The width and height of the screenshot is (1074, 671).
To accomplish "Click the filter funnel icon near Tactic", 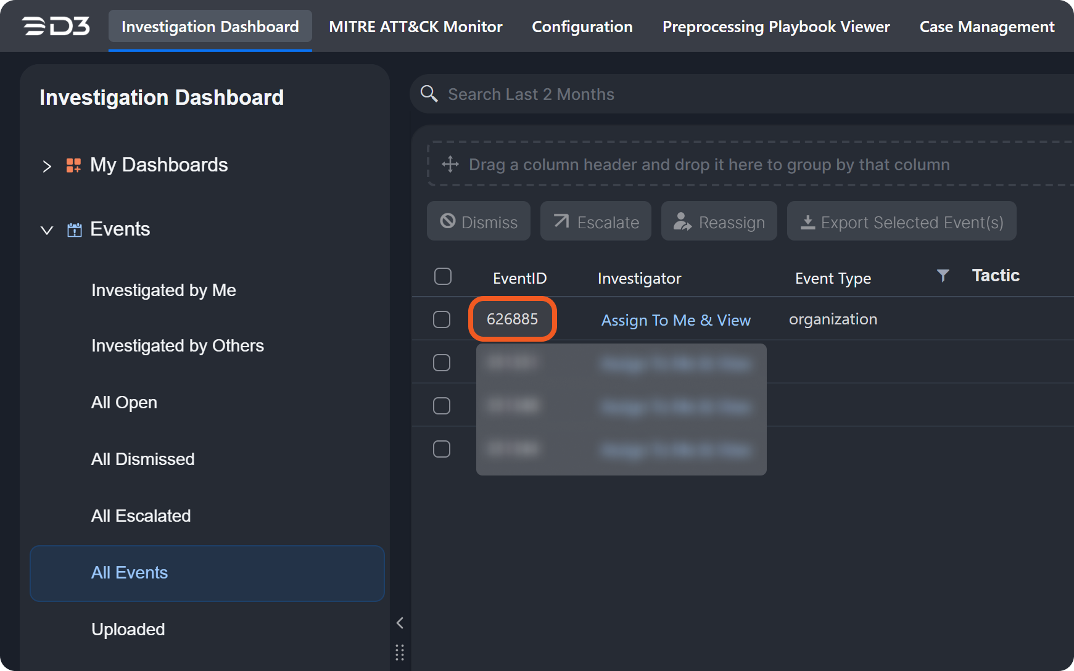I will pyautogui.click(x=943, y=276).
